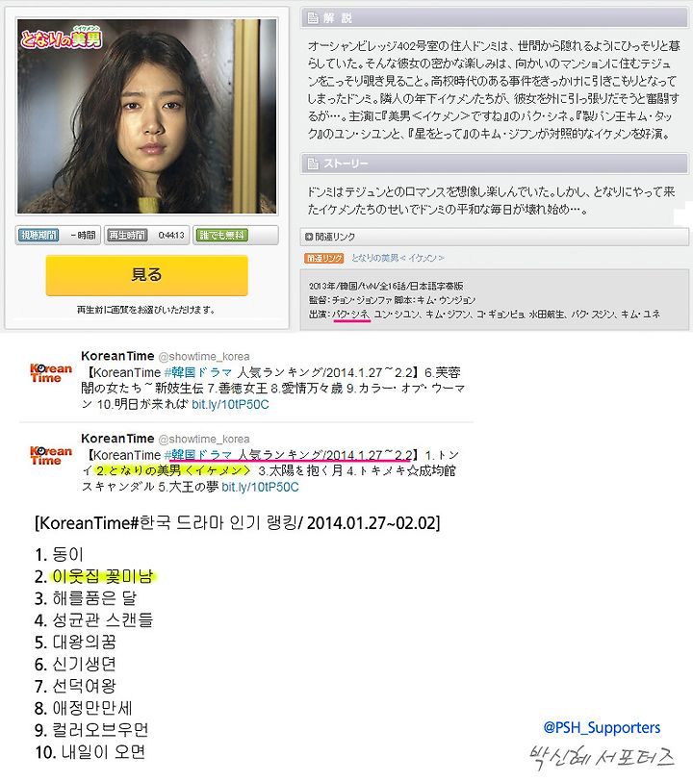This screenshot has width=693, height=782.
Task: Click the orange 関連リンク badge
Action: 324,258
